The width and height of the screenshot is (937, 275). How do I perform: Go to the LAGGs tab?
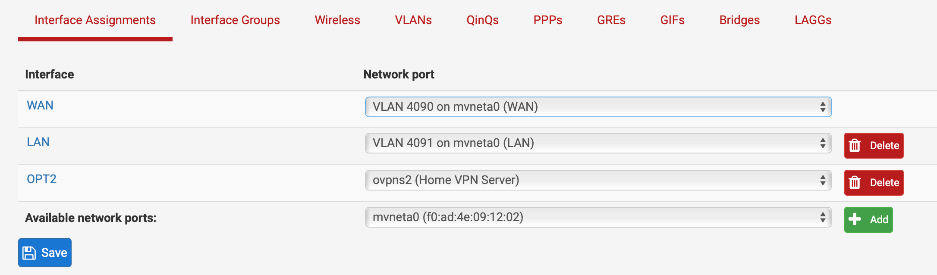(x=813, y=20)
